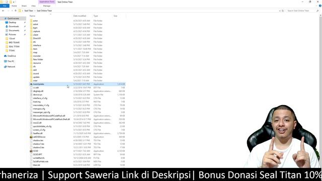The image size is (322, 181).
Task: Go up one folder level arrow
Action: (x=16, y=11)
